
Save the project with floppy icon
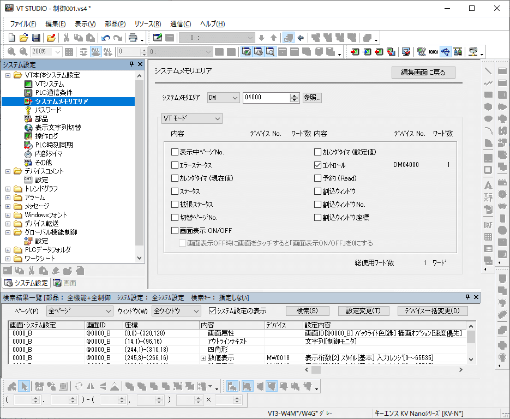pos(36,38)
